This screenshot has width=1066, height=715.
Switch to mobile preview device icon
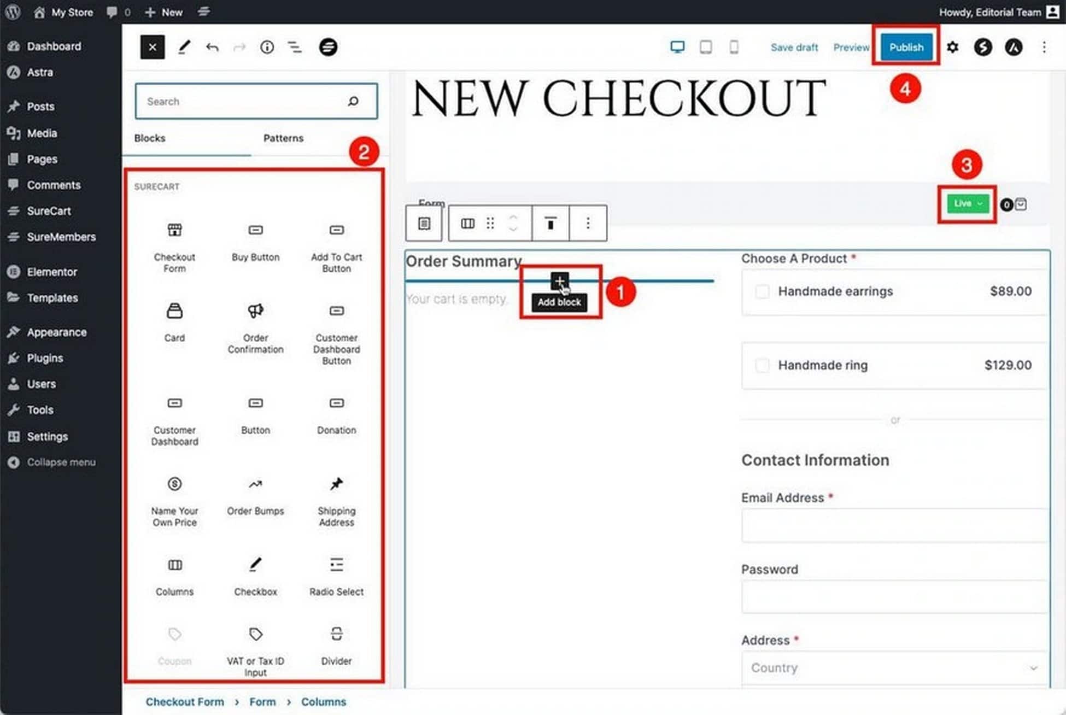tap(734, 48)
